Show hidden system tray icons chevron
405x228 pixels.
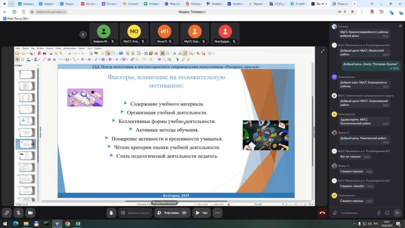354,224
